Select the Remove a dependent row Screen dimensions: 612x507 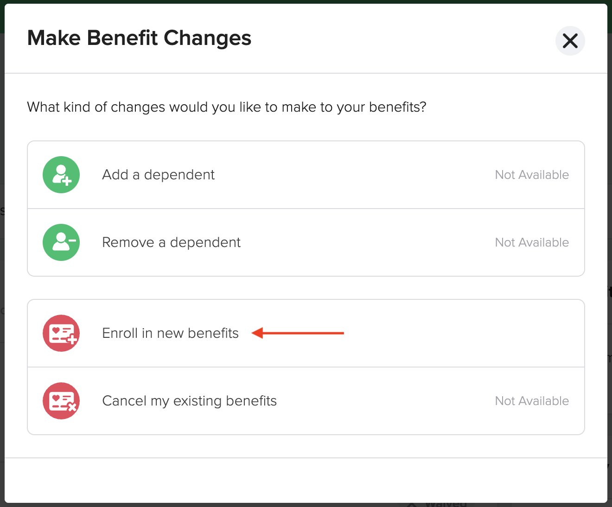click(x=171, y=242)
